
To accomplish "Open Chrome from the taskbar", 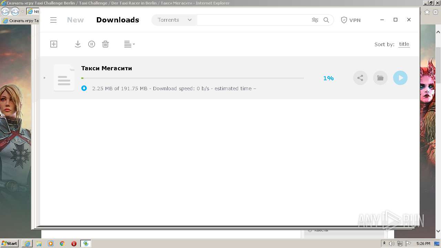I will point(62,244).
